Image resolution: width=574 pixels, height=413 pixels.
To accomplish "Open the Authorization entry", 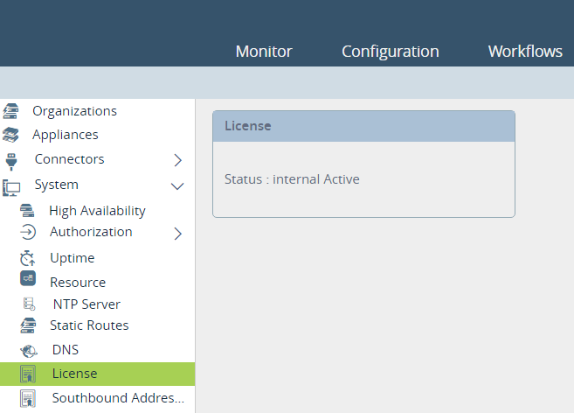I will pos(91,232).
